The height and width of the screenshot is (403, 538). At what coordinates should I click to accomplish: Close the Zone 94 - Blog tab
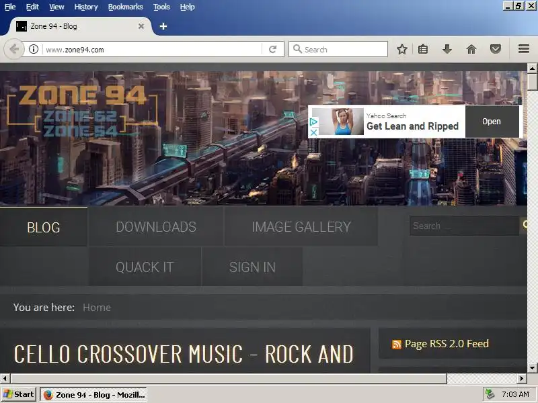coord(141,26)
